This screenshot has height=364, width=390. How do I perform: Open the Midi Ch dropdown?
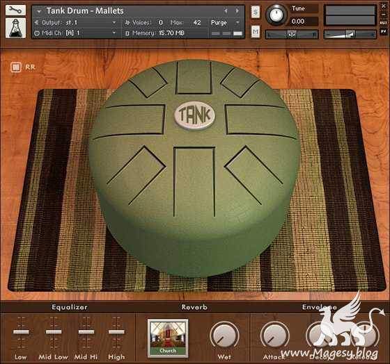click(x=75, y=33)
